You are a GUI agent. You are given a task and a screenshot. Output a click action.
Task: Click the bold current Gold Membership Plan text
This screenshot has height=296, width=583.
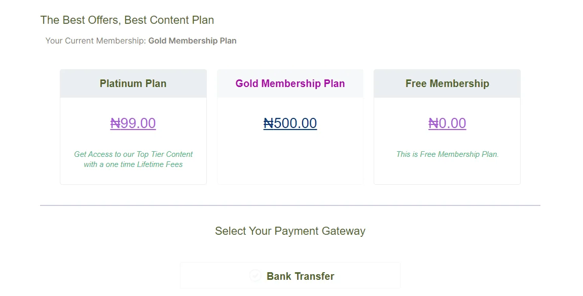192,41
